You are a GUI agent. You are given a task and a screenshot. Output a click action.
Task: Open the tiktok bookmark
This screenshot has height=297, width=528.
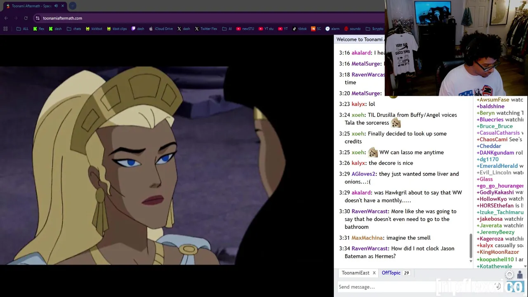click(x=299, y=29)
